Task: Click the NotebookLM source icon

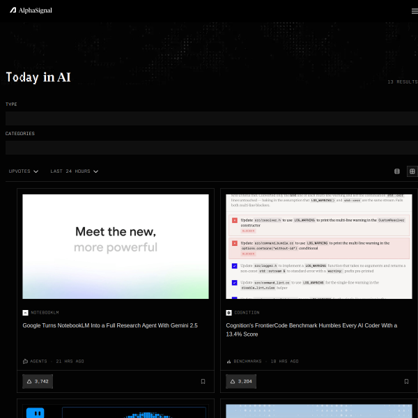Action: coord(25,313)
